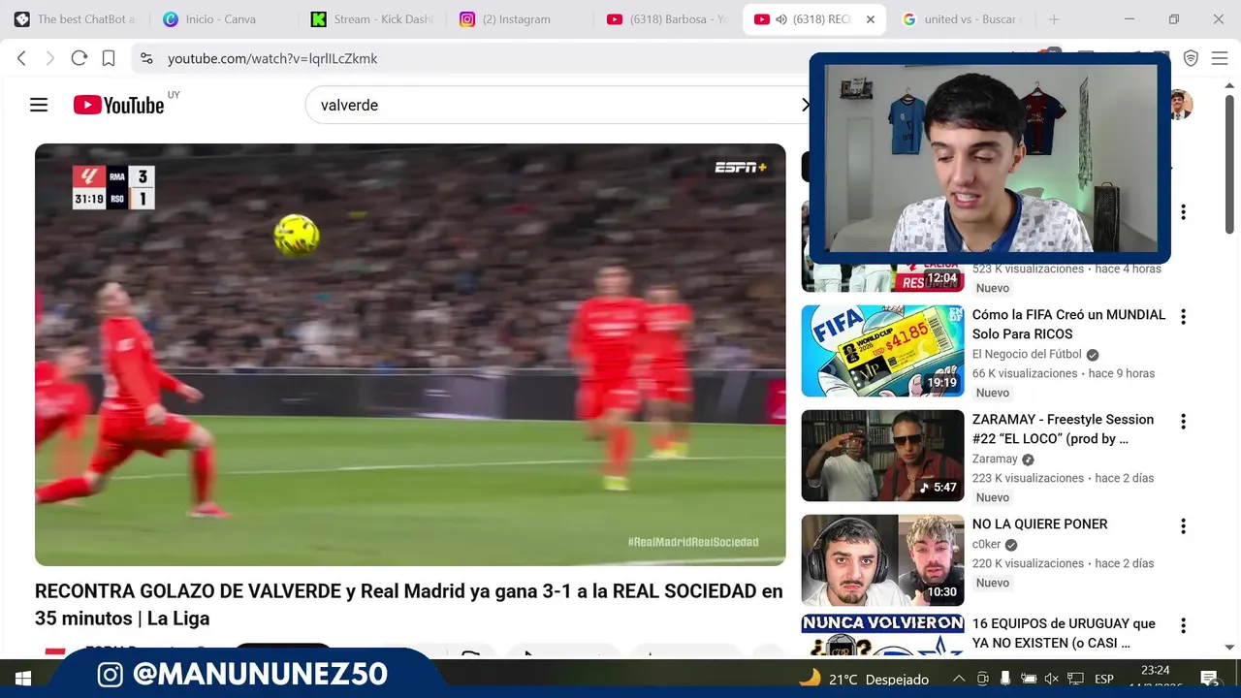The height and width of the screenshot is (698, 1241).
Task: Switch the ESP keyboard language indicator
Action: (1103, 679)
